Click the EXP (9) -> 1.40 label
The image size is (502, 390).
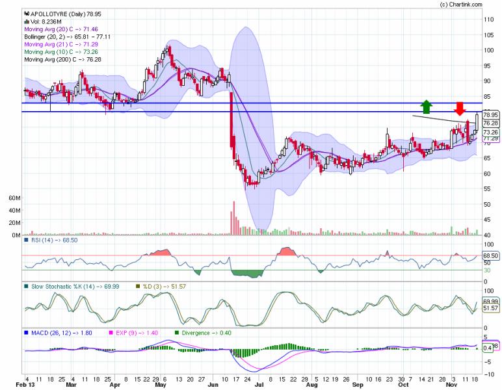coord(137,333)
